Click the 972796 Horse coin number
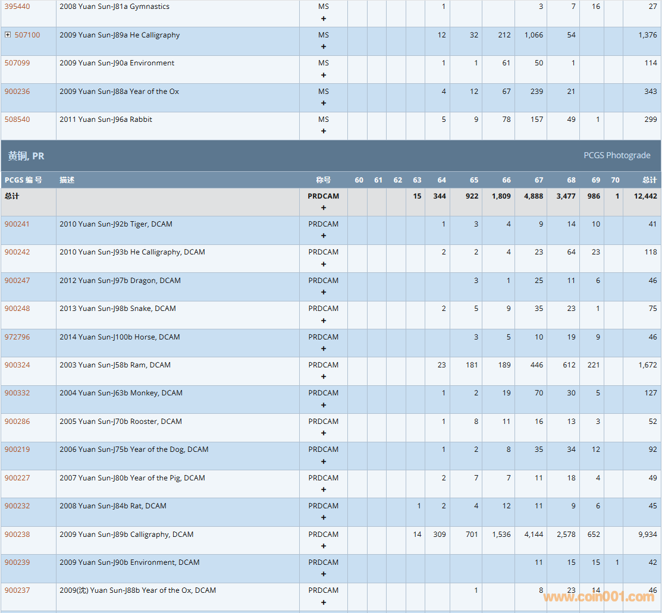The width and height of the screenshot is (662, 613). click(x=17, y=337)
